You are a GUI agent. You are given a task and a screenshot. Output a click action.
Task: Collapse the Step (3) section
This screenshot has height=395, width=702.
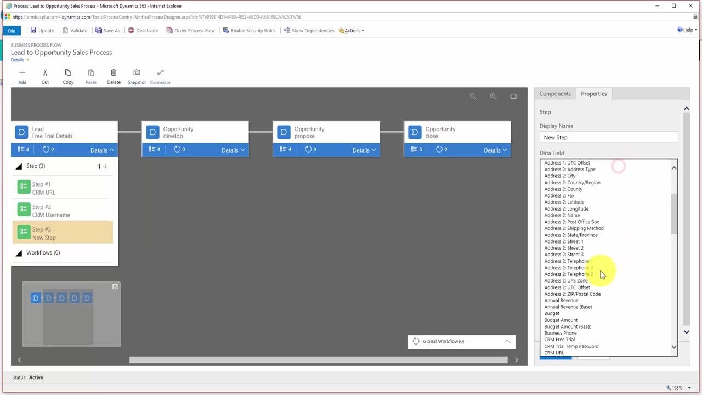[19, 166]
